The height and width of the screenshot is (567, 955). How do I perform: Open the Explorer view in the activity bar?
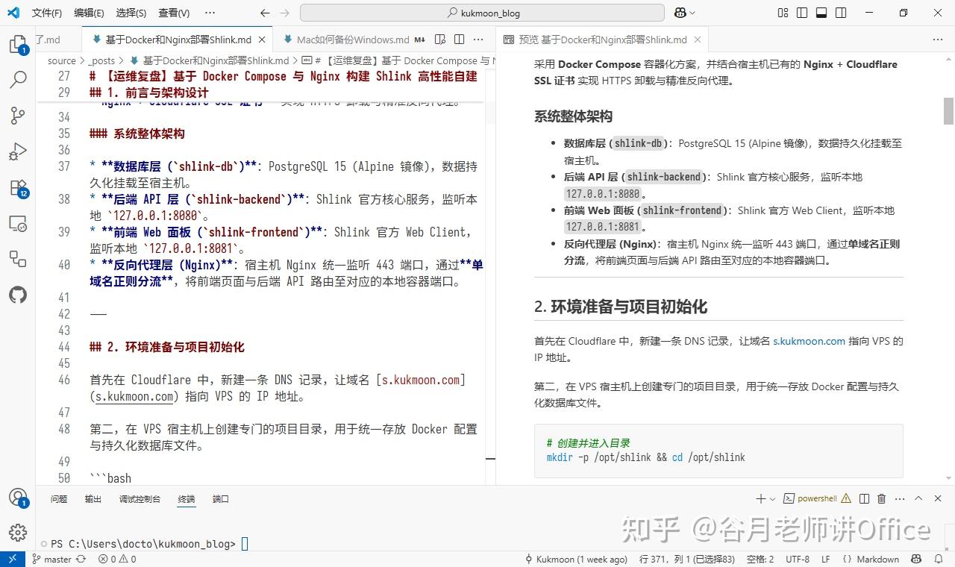pos(18,45)
